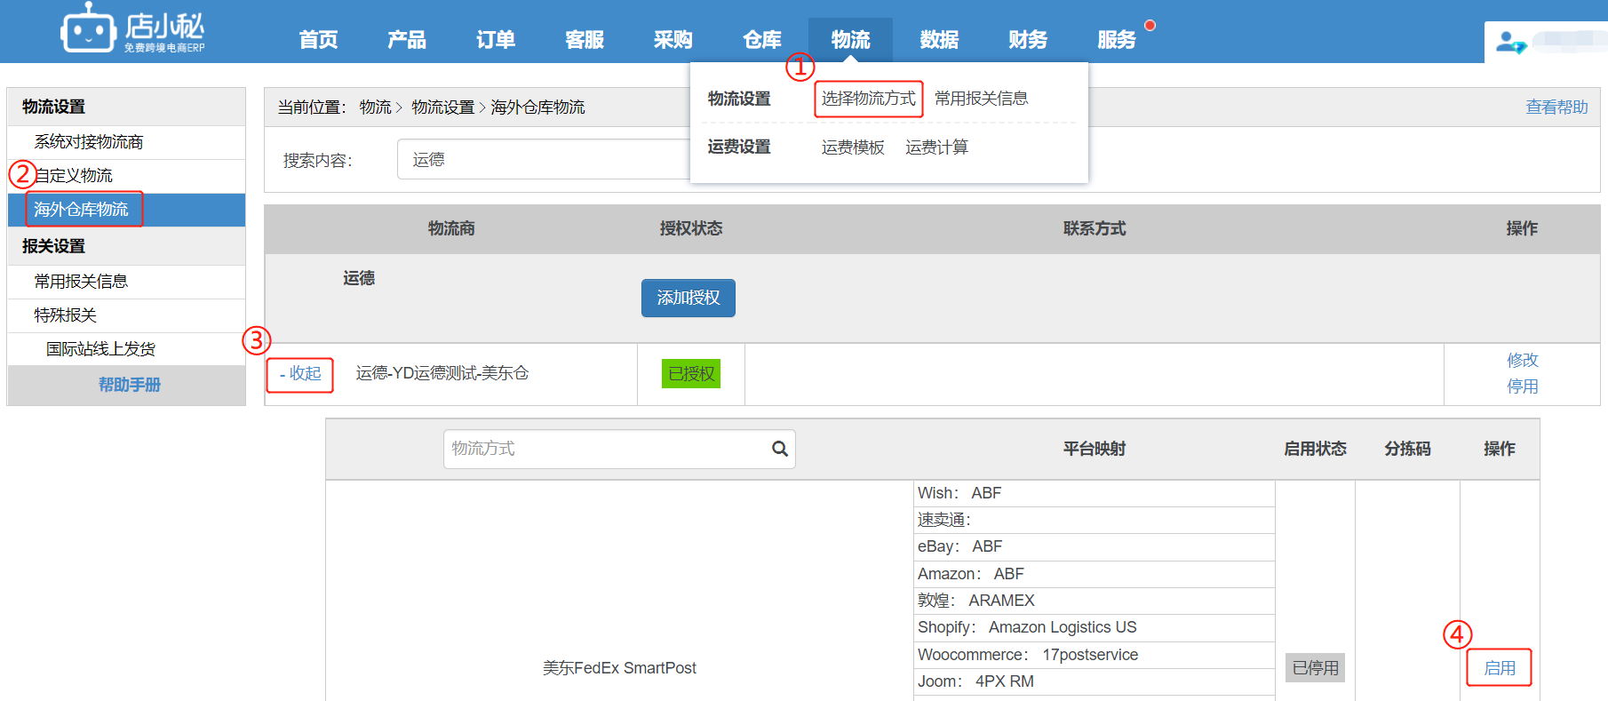Screen dimensions: 1608x701
Task: Open 特殊报关 in the sidebar
Action: pyautogui.click(x=126, y=315)
